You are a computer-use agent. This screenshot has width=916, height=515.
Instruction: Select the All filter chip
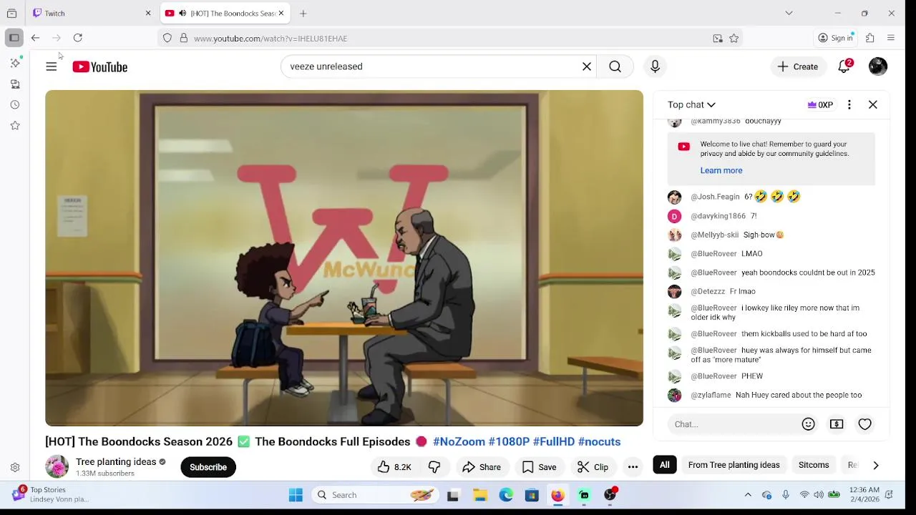coord(665,465)
